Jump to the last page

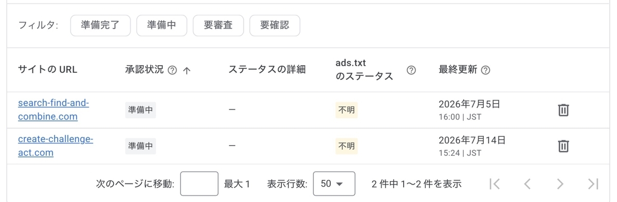click(593, 184)
